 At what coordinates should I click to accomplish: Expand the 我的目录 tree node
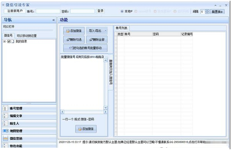(5, 41)
